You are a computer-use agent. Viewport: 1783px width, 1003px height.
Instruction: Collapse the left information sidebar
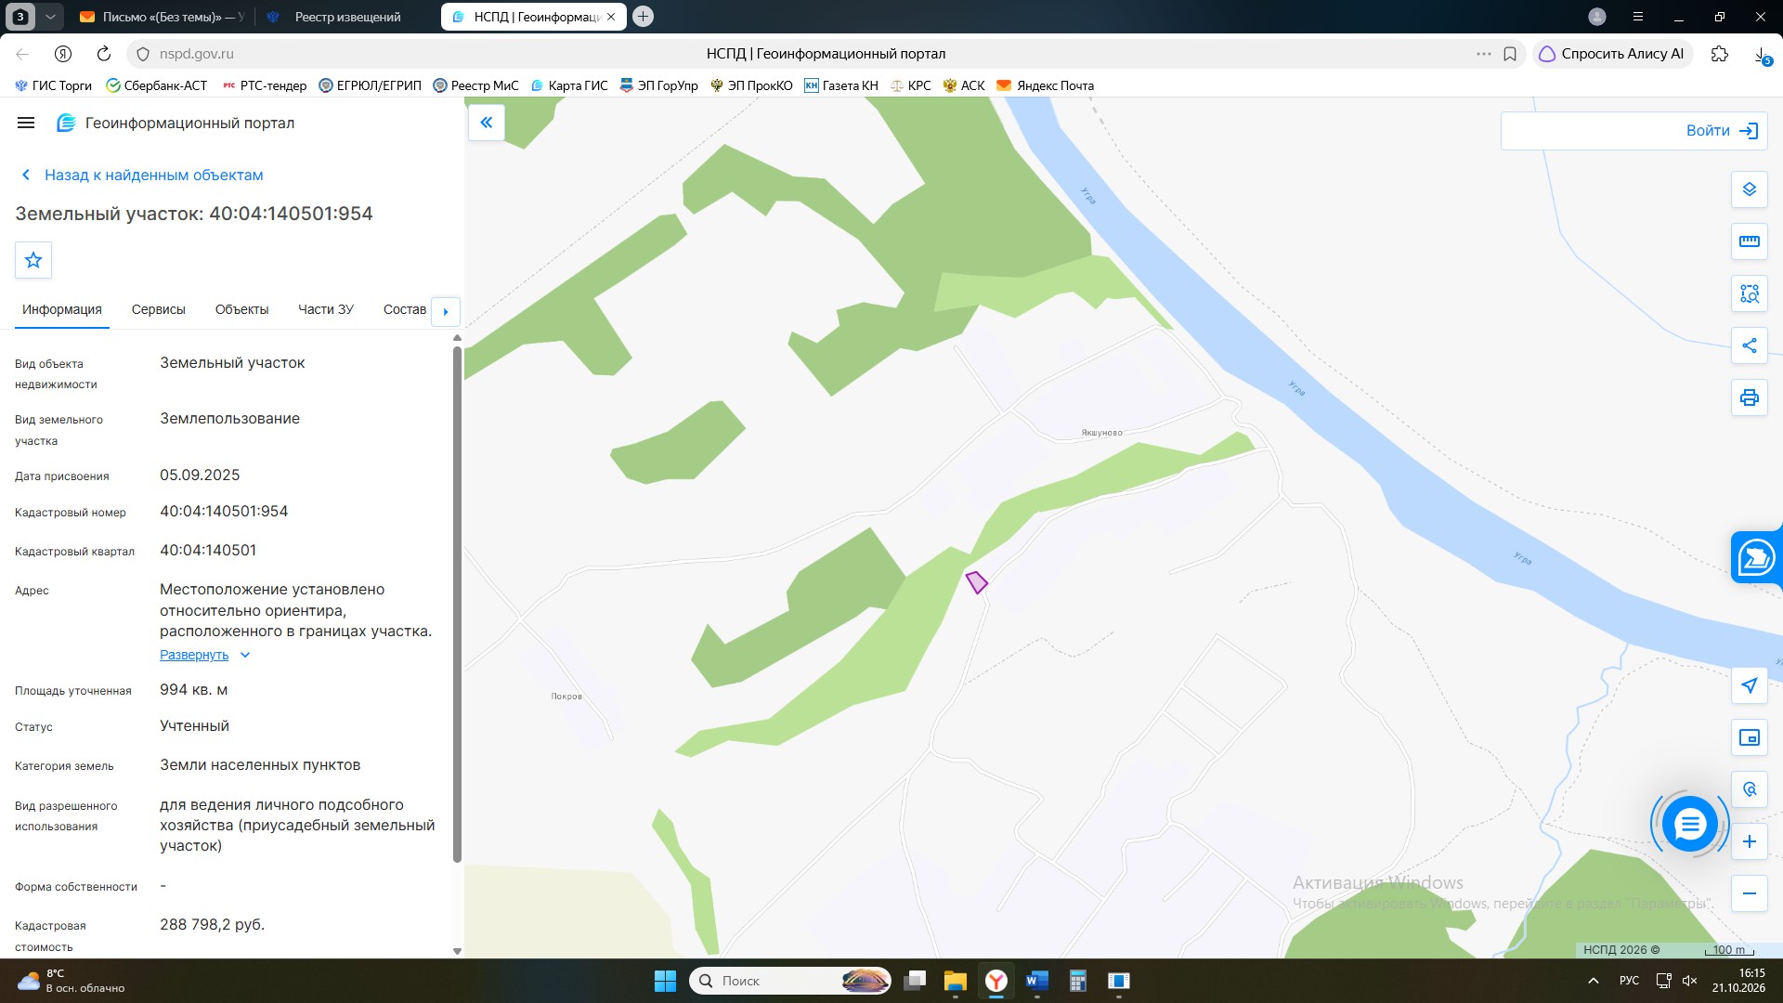(487, 123)
